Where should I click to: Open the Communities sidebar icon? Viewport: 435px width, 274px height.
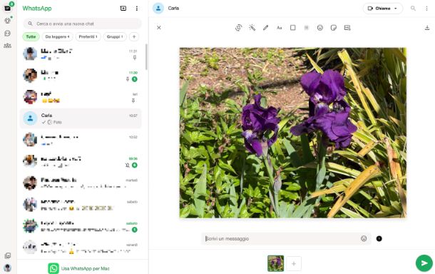[x=8, y=46]
